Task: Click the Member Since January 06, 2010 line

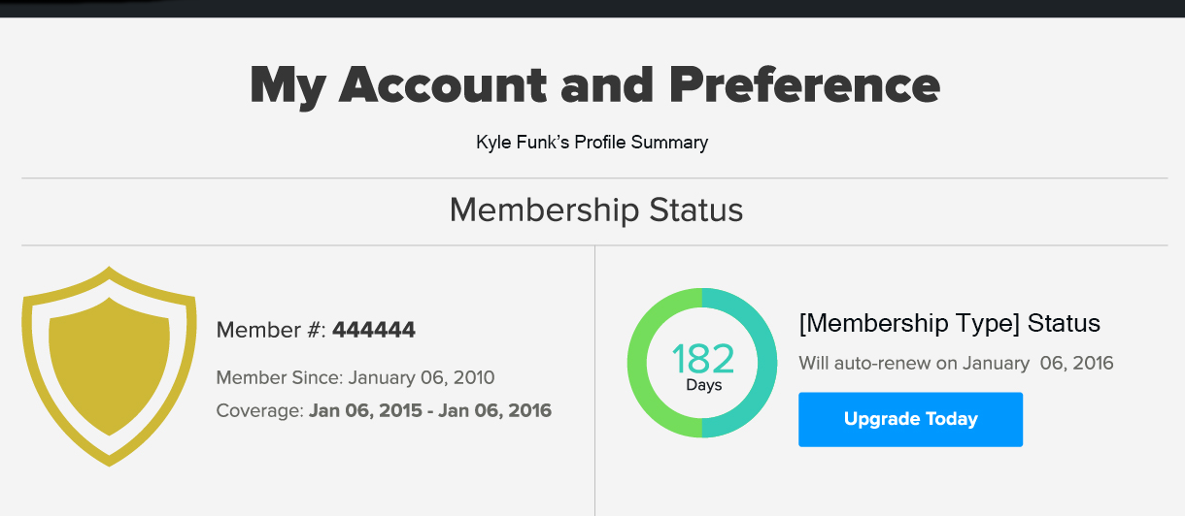Action: (x=355, y=377)
